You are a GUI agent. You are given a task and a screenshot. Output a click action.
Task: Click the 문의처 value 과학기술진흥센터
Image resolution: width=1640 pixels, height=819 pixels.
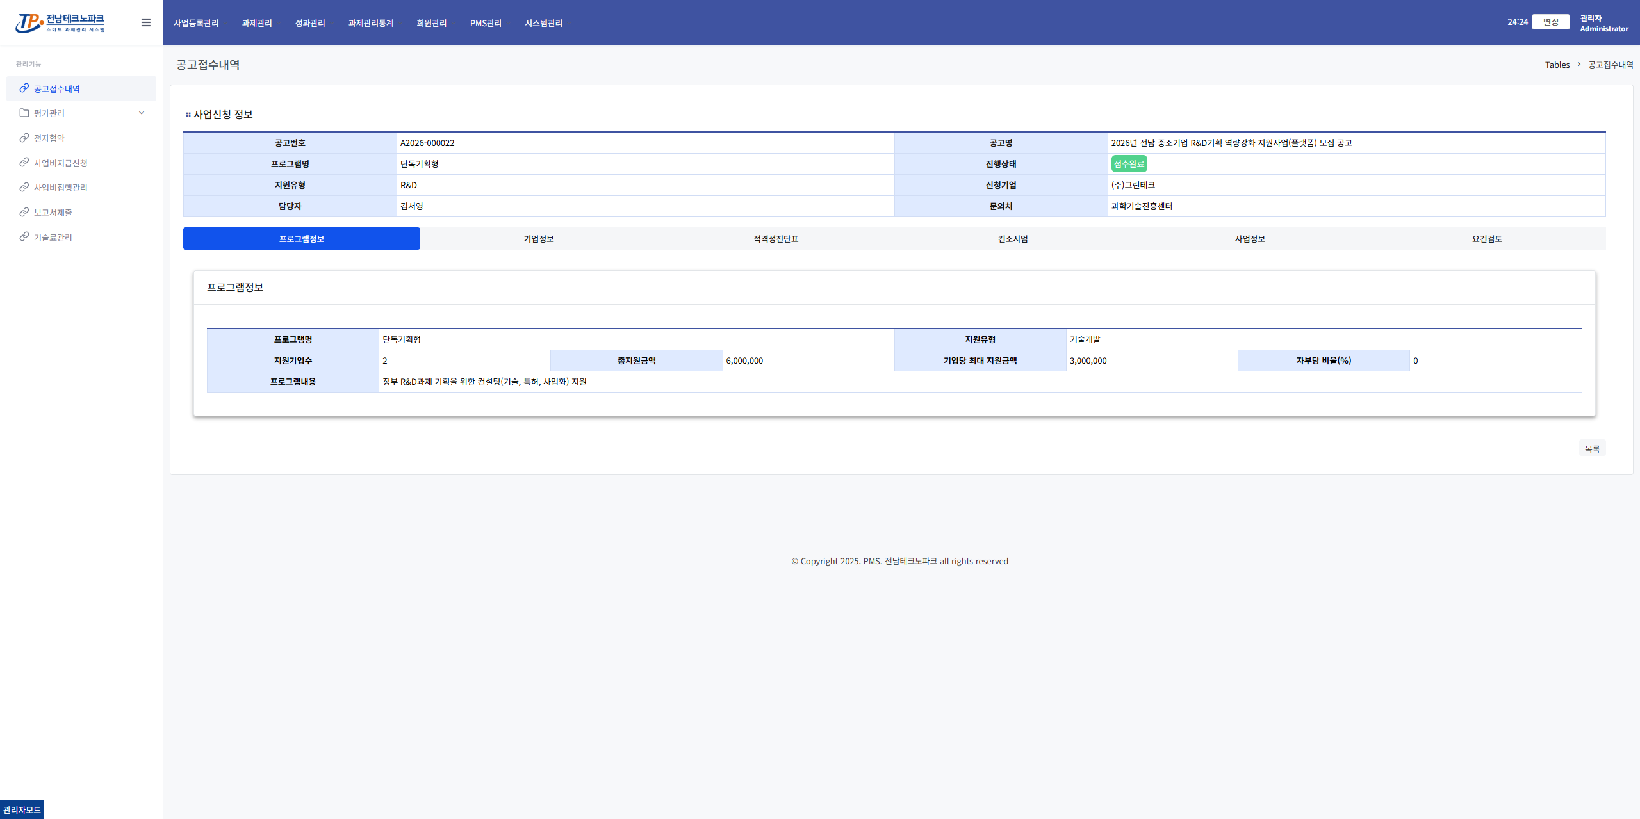tap(1142, 206)
